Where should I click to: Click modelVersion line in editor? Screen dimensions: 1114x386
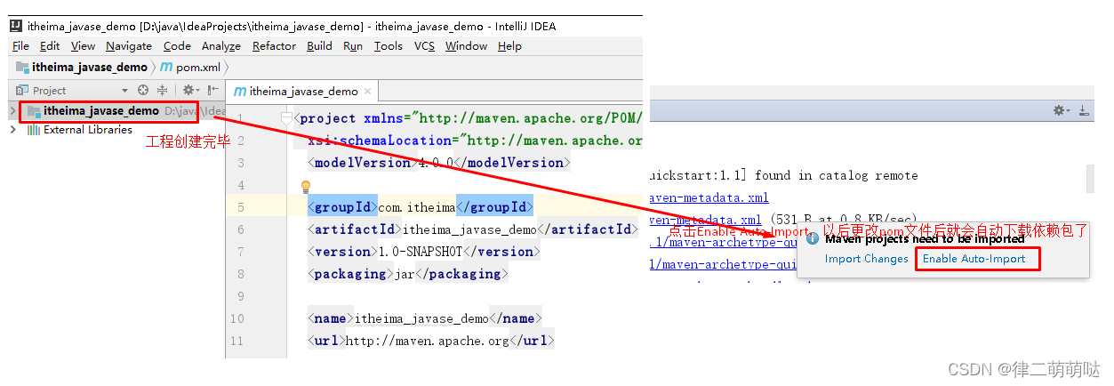[439, 163]
